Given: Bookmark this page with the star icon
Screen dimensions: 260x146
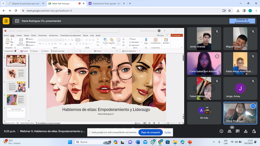Looking at the screenshot, I should coord(229,11).
